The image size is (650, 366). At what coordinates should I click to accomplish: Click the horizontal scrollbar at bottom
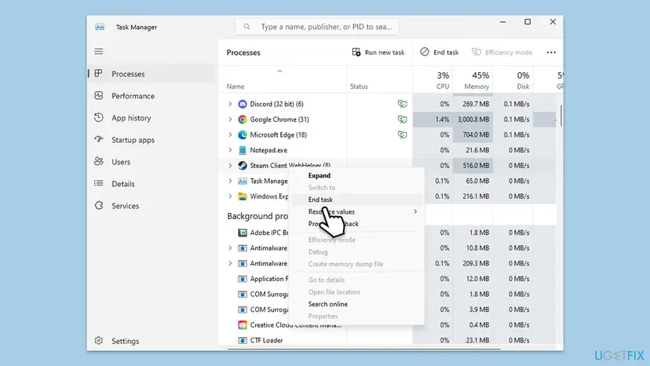click(x=364, y=349)
